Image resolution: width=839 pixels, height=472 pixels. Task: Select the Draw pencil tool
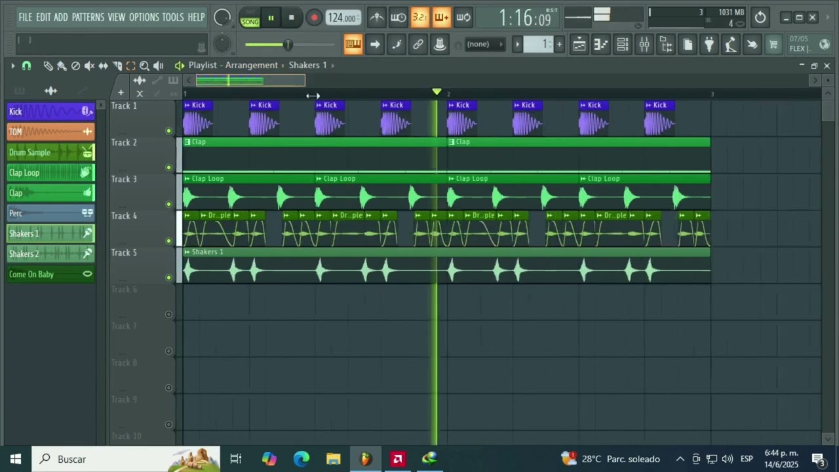click(x=48, y=66)
